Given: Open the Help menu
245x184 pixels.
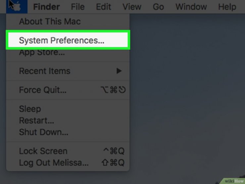Looking at the screenshot, I should point(227,7).
